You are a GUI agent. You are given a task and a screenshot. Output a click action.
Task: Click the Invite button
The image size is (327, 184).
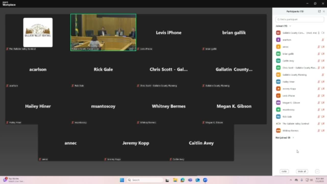tap(284, 171)
